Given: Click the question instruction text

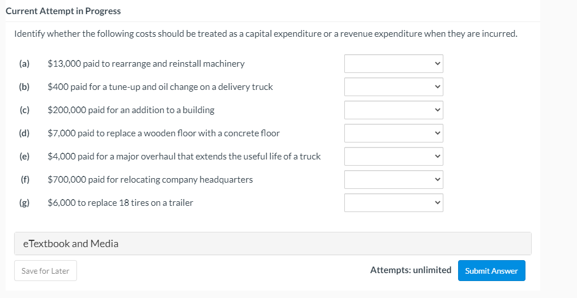Looking at the screenshot, I should (x=266, y=34).
